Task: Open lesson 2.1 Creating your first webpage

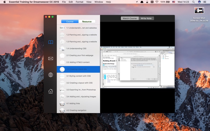Action: (78, 55)
